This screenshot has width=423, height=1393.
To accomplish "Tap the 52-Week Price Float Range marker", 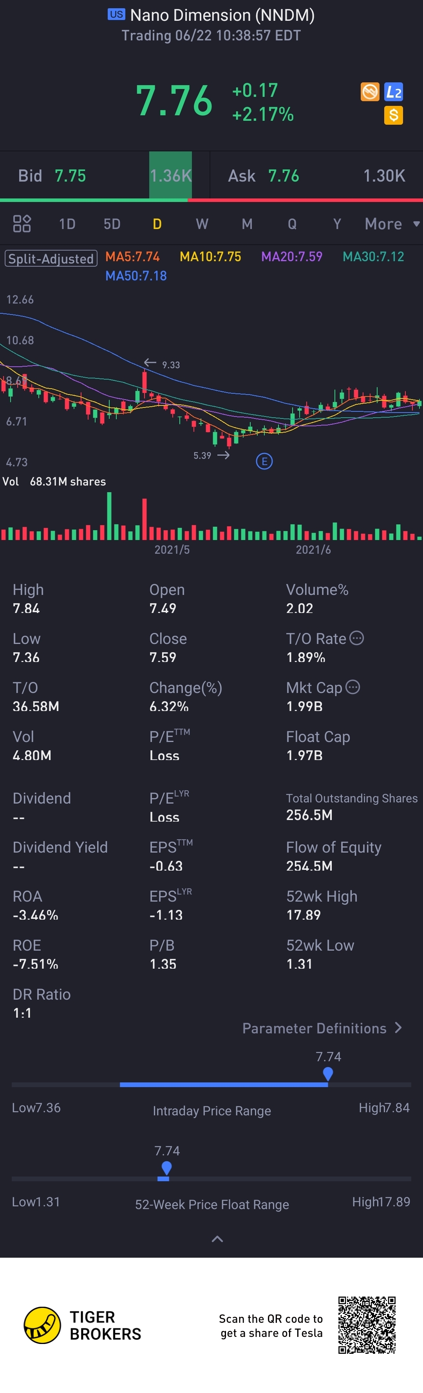I will click(166, 1168).
